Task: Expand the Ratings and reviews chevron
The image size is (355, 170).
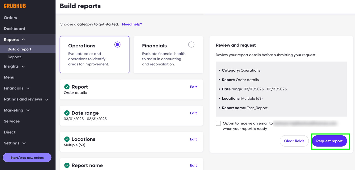Action: tap(47, 99)
